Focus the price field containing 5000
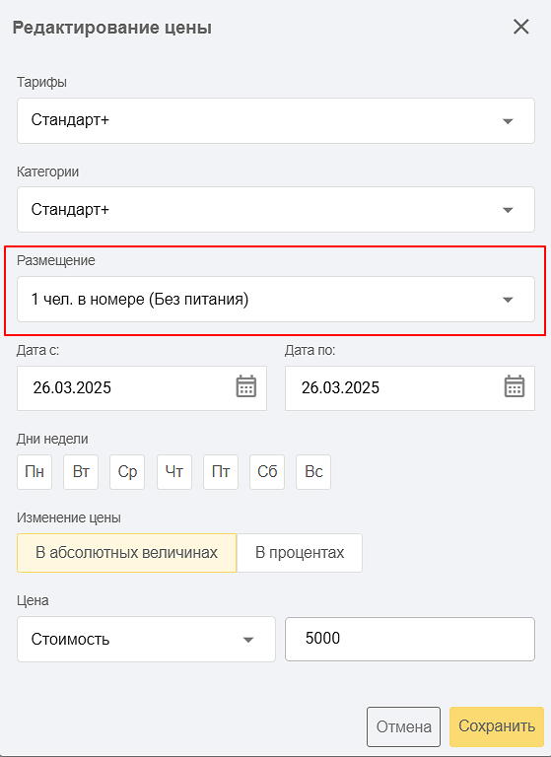The height and width of the screenshot is (757, 551). (410, 639)
